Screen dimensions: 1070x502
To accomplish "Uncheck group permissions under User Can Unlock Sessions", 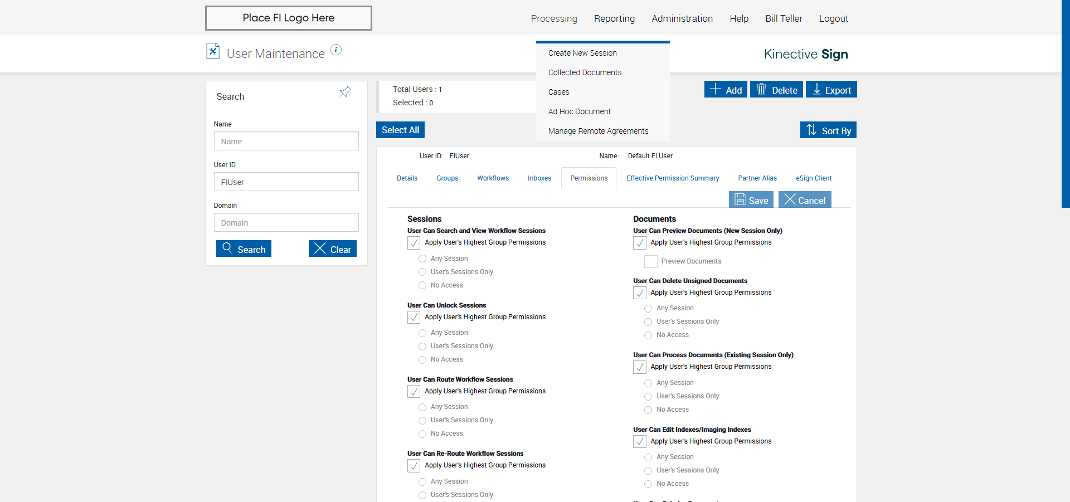I will coord(414,318).
